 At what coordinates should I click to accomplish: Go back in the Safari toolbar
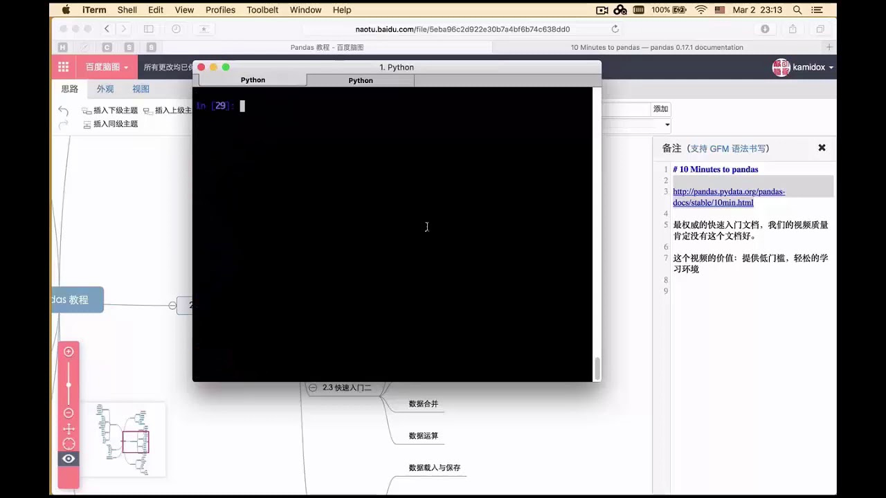point(107,29)
